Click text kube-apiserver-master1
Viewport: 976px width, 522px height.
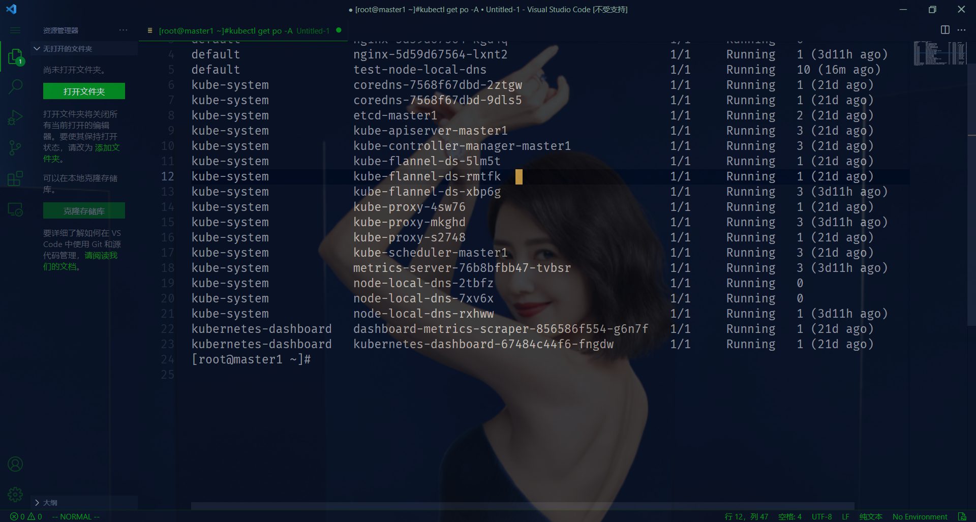tap(431, 131)
